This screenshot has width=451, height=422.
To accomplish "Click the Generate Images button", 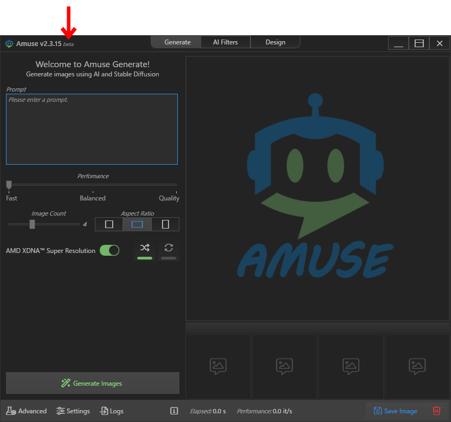I will pos(93,383).
